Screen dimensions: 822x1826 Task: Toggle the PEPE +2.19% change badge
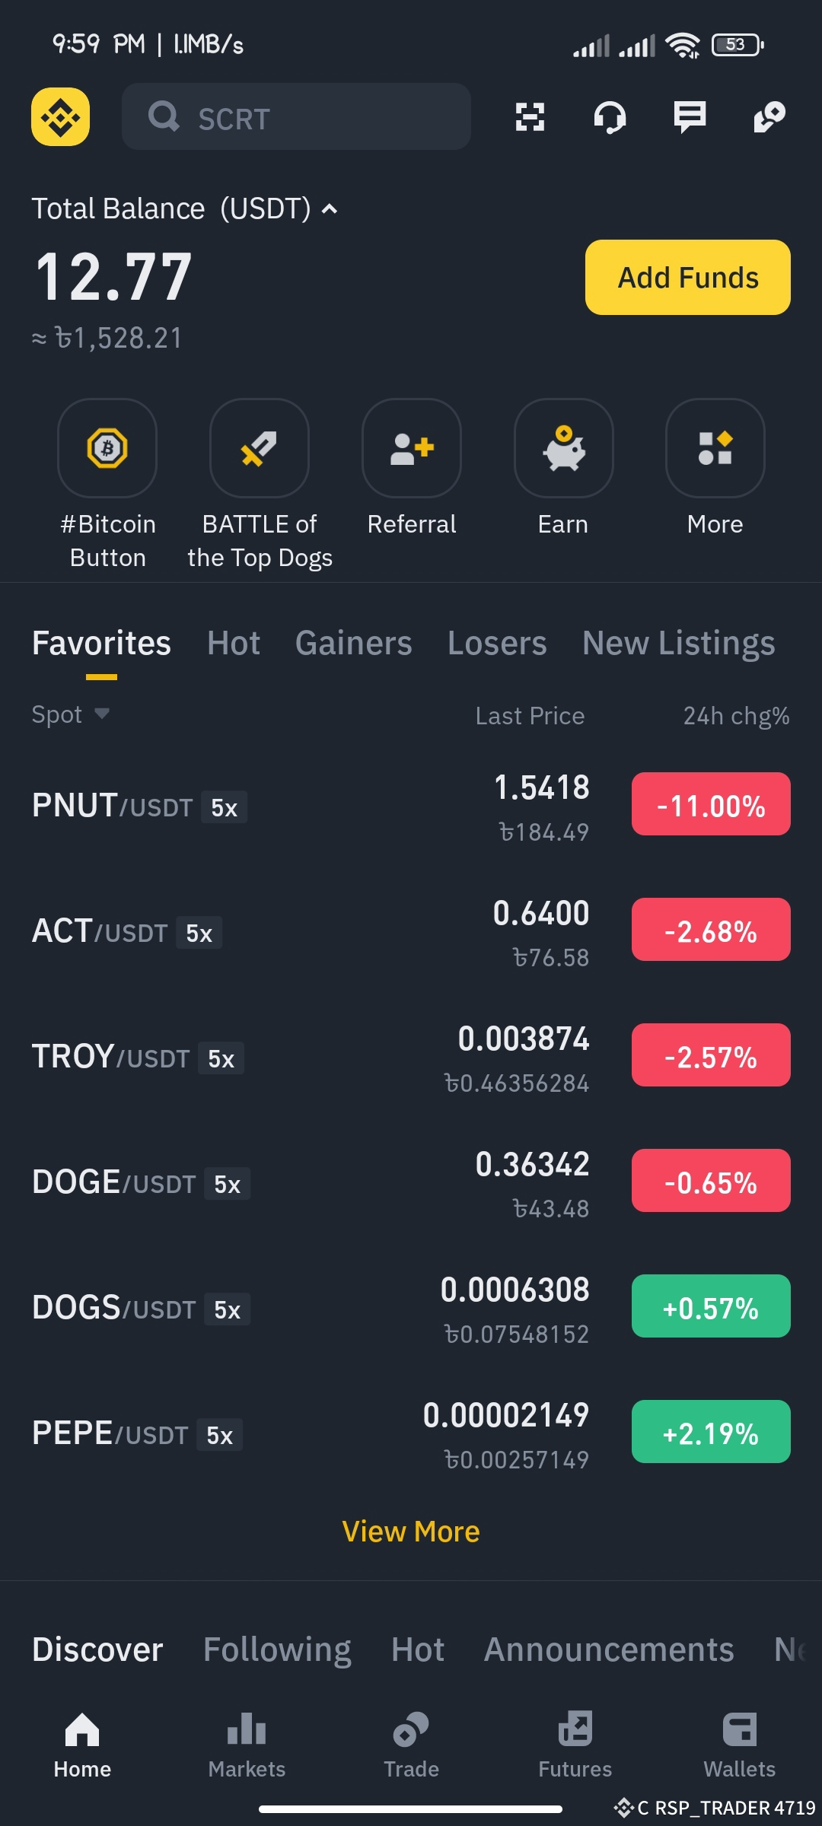(711, 1432)
